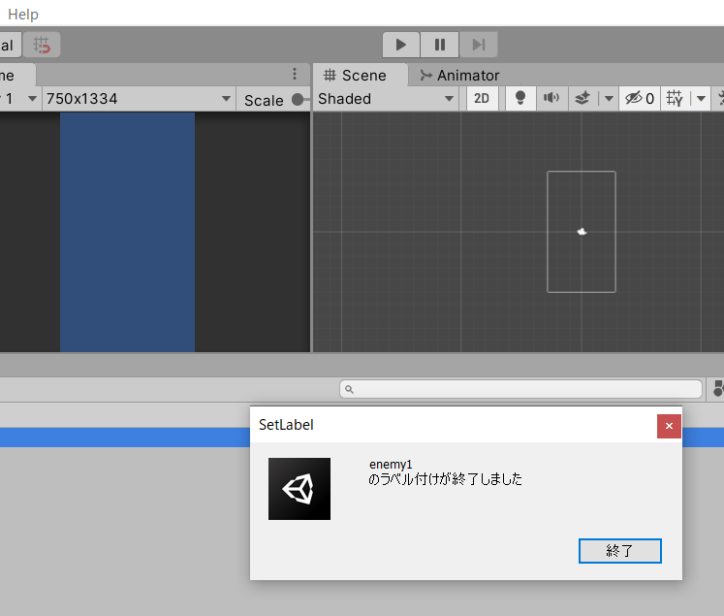Viewport: 724px width, 616px height.
Task: Open the Shaded draw mode dropdown
Action: 386,98
